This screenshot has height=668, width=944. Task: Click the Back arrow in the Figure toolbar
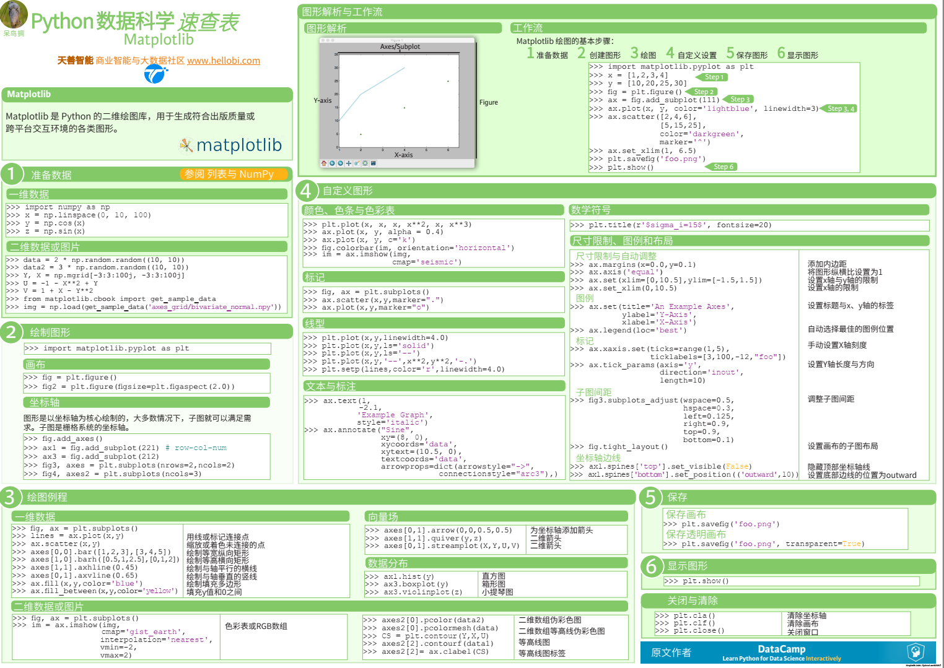click(x=332, y=163)
